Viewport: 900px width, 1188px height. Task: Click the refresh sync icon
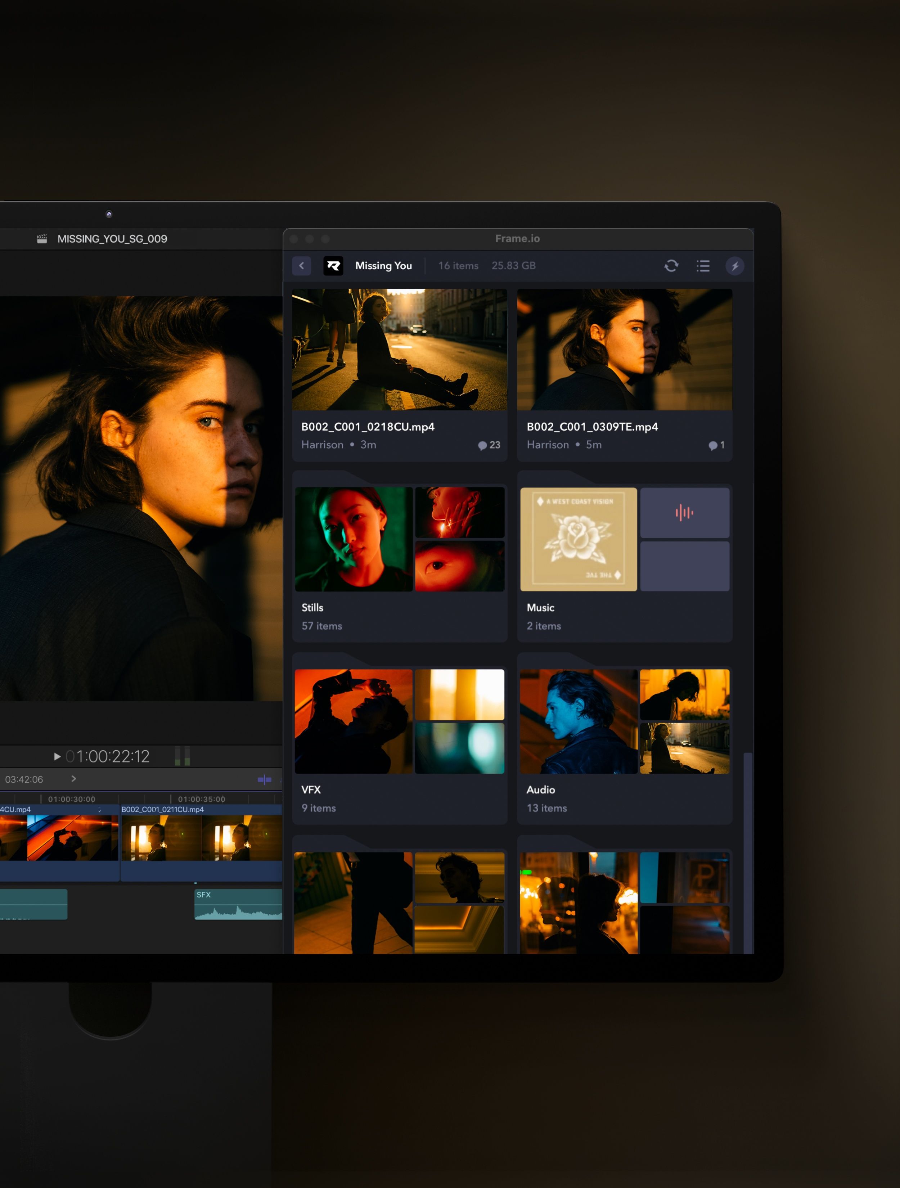pos(671,266)
